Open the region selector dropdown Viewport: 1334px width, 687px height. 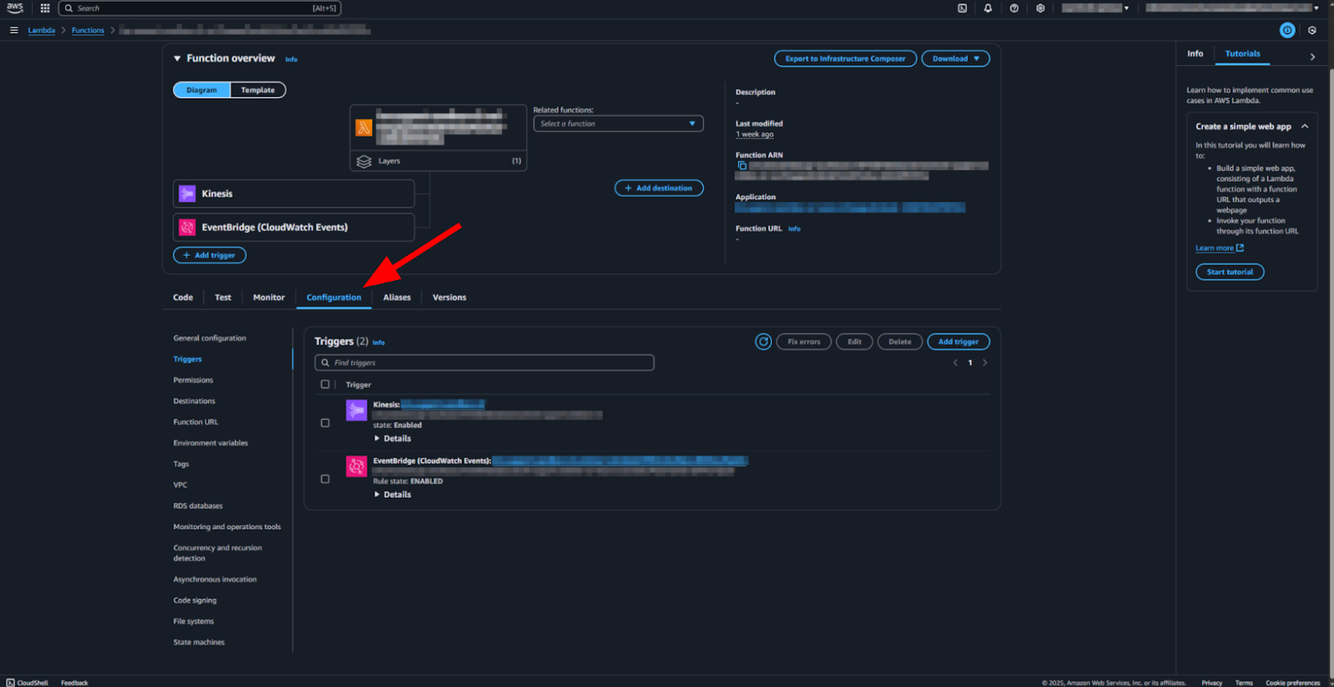click(x=1096, y=8)
